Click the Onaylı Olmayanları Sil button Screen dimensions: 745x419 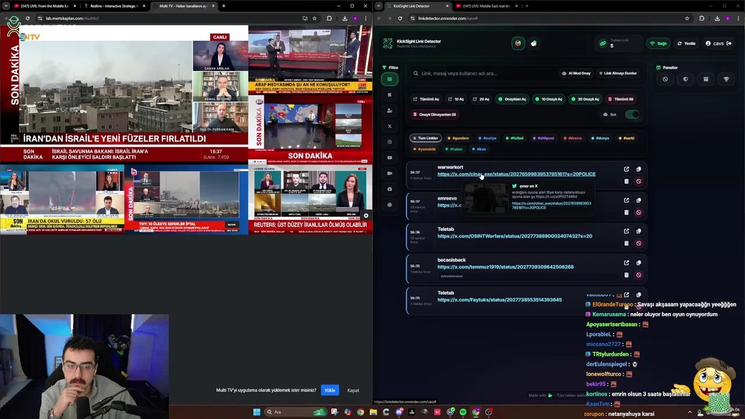[x=435, y=115]
